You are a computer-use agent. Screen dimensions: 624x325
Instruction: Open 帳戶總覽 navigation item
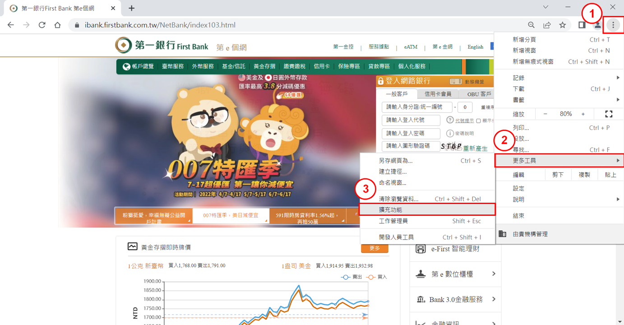[x=138, y=66]
